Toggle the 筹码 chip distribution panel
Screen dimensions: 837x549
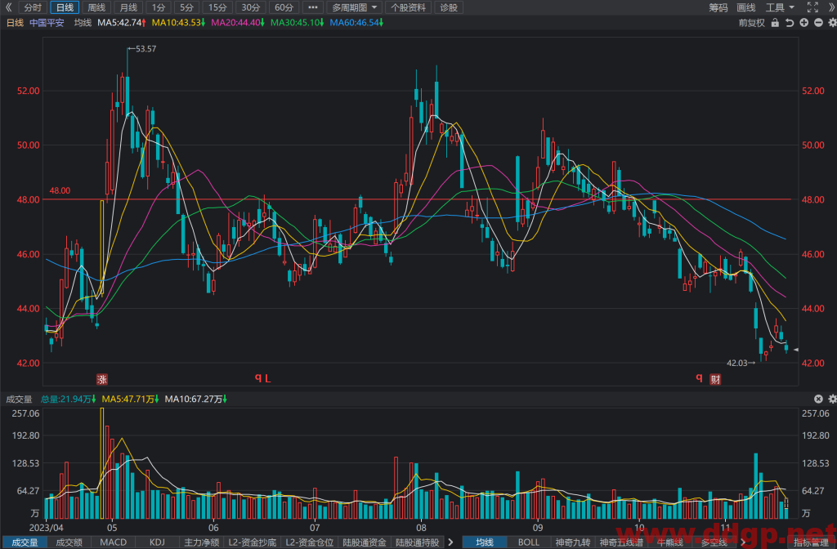718,7
